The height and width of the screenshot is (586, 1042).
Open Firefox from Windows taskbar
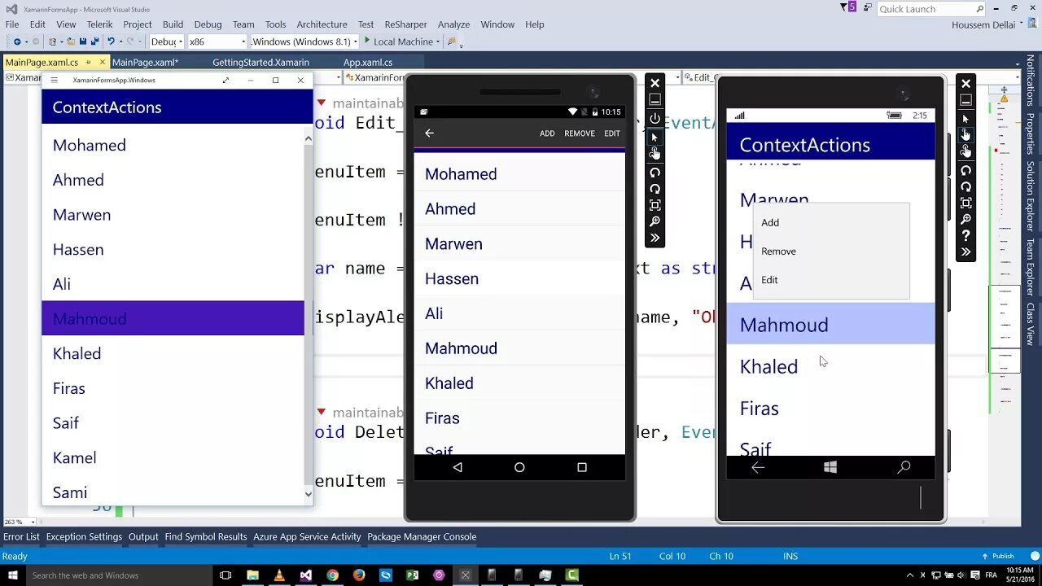(x=359, y=575)
